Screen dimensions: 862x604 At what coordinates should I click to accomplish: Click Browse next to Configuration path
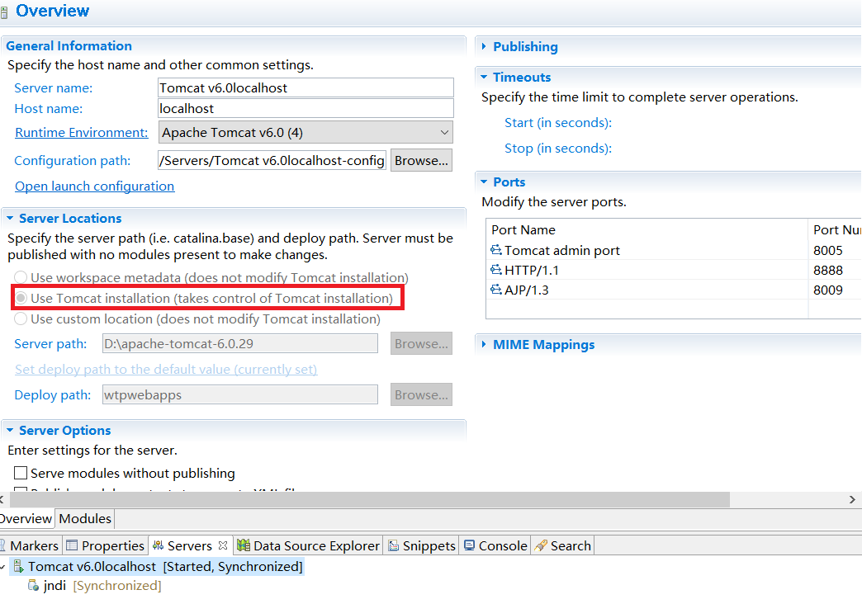[x=421, y=160]
